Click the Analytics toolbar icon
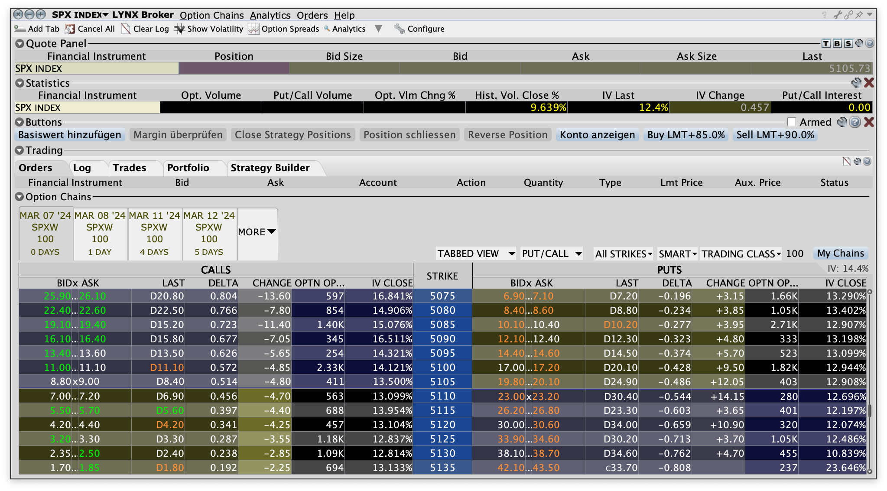887x491 pixels. pyautogui.click(x=327, y=29)
